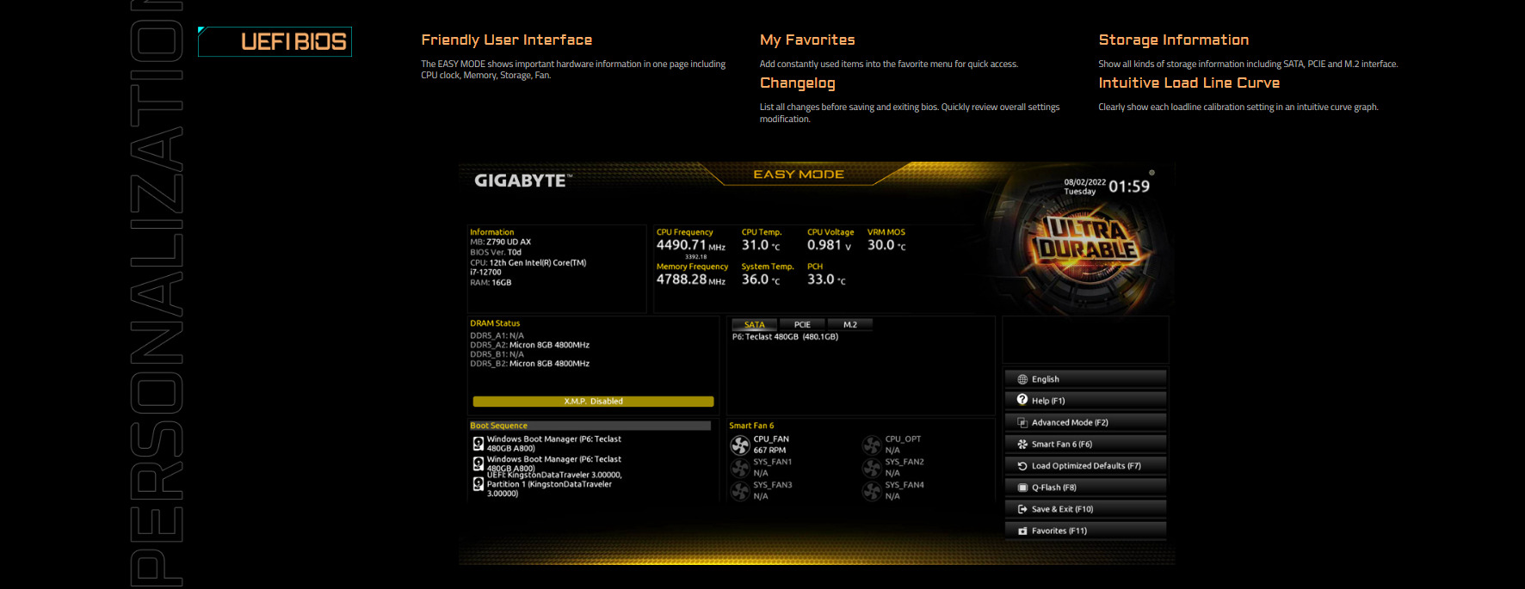Launch Q-Flash (F8)
The height and width of the screenshot is (589, 1525).
point(1085,488)
